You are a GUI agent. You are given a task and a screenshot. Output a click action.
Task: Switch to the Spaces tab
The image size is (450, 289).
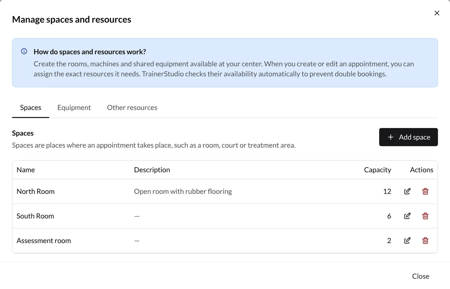(x=31, y=108)
